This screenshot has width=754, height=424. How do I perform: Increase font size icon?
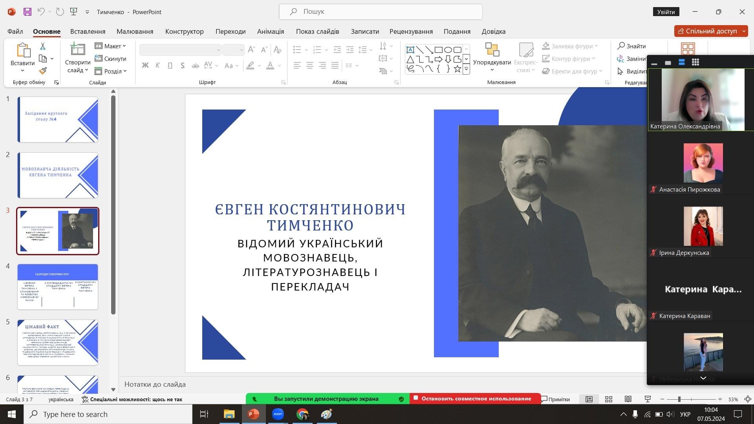[251, 49]
